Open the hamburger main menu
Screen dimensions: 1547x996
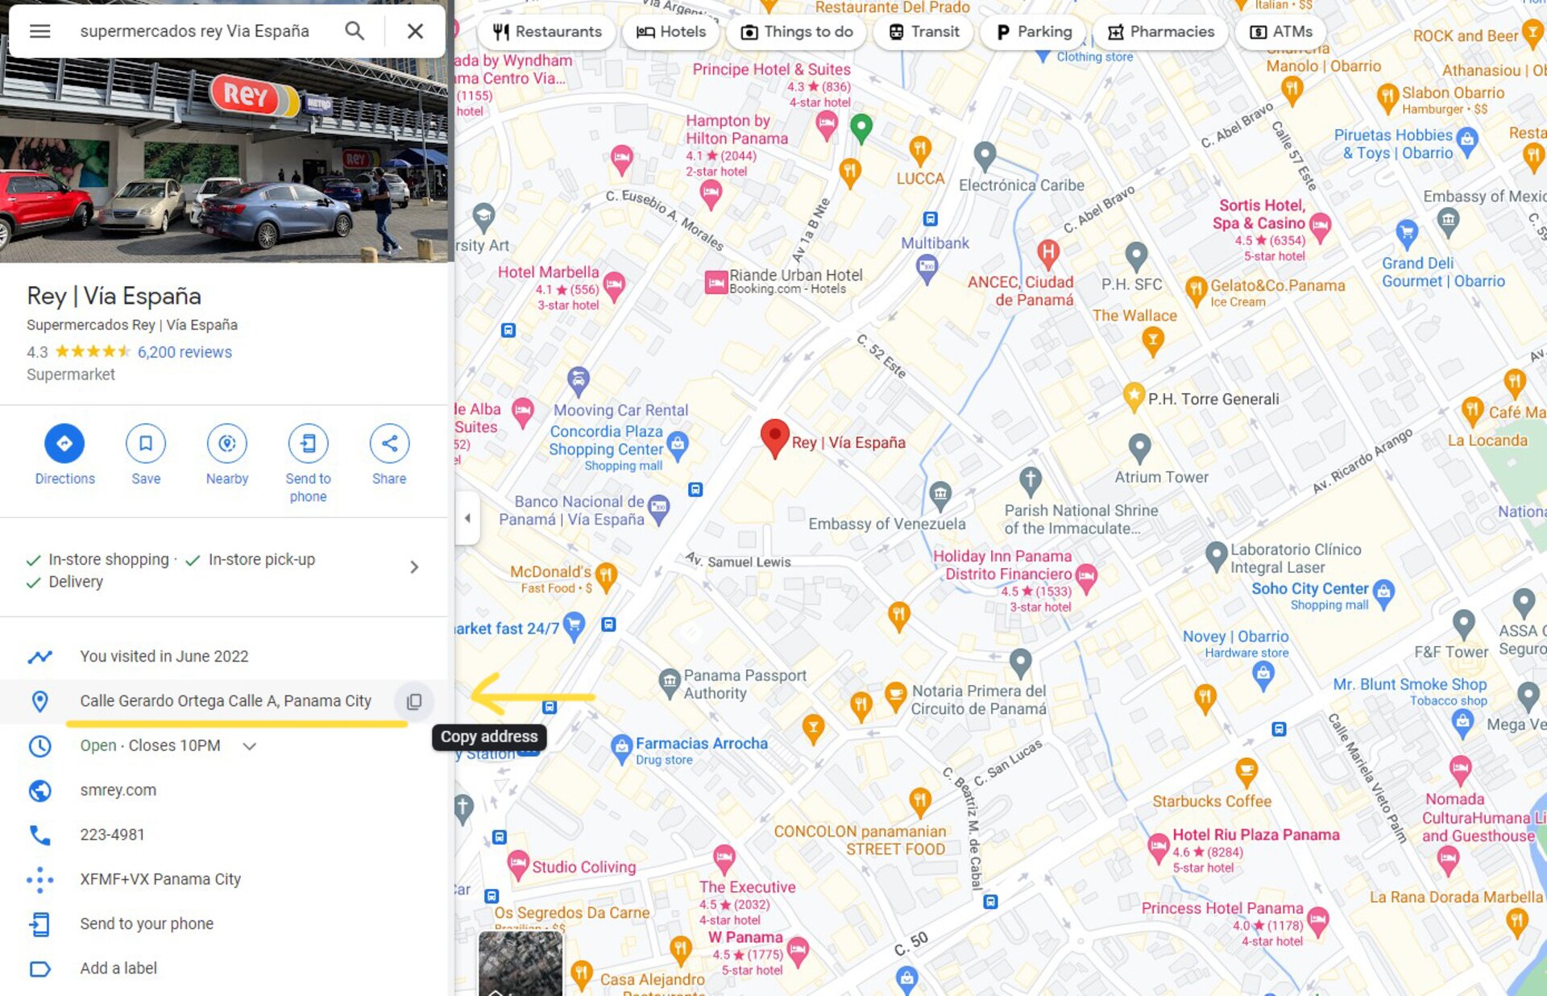pyautogui.click(x=39, y=31)
